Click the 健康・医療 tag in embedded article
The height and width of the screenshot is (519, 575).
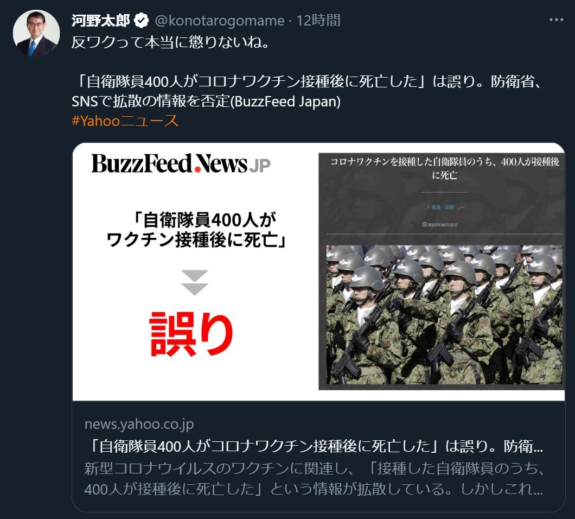click(x=442, y=207)
